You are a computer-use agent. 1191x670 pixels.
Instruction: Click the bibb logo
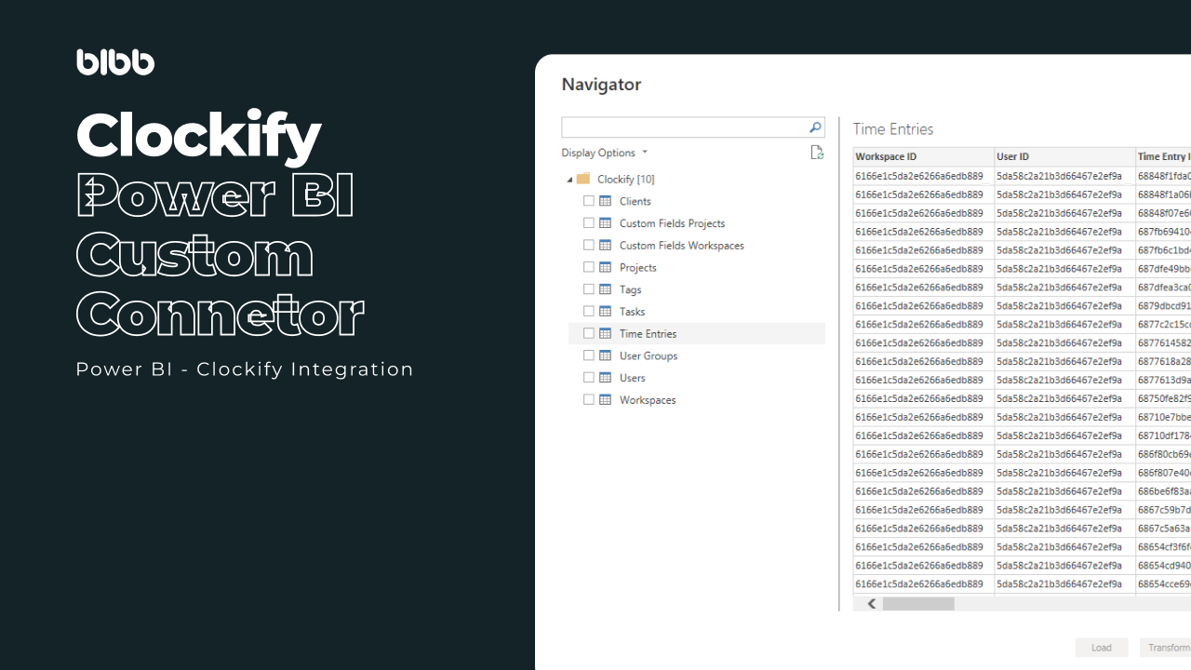pyautogui.click(x=115, y=61)
